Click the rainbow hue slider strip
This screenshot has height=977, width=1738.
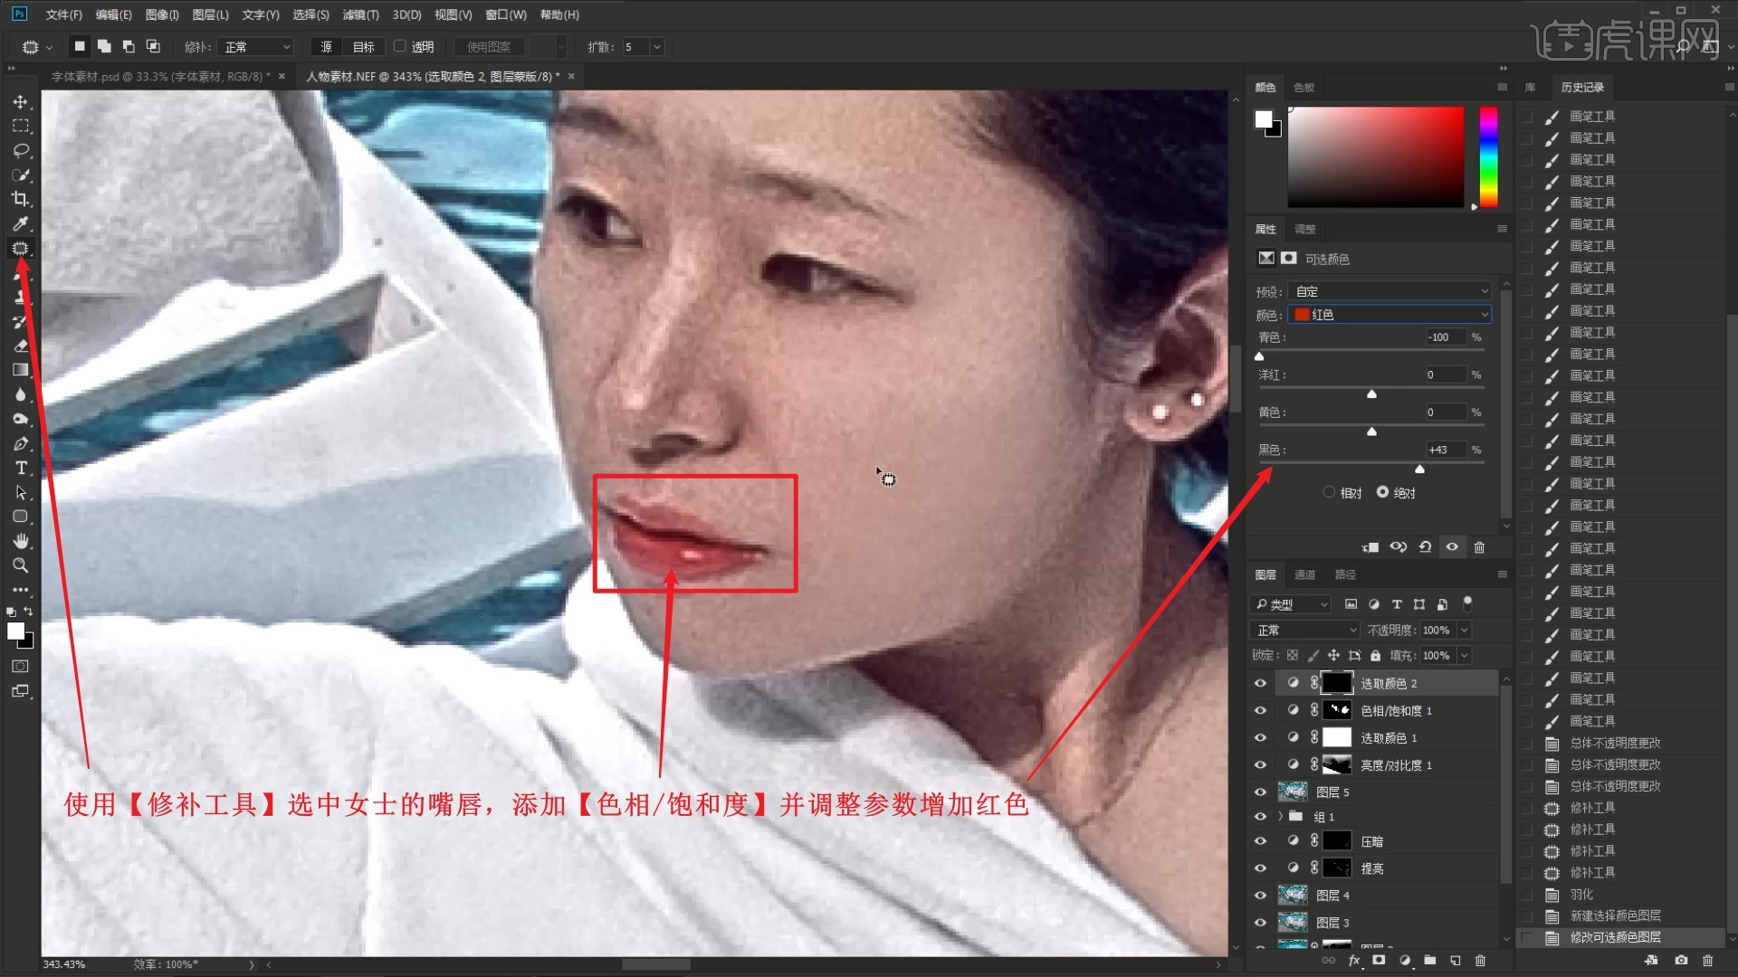[1488, 157]
